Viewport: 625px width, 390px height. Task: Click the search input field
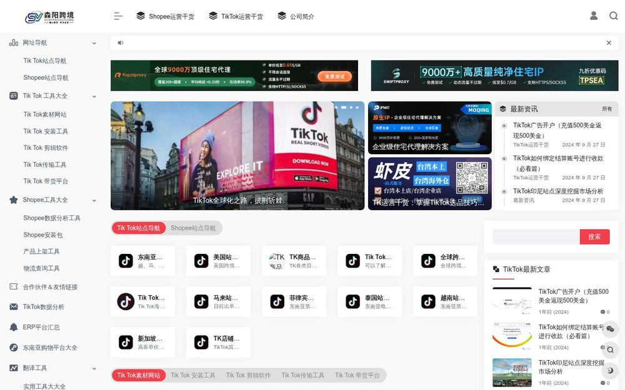(x=536, y=236)
